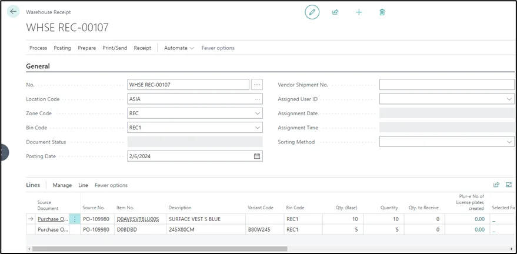
Task: Click the Qty. to Receive column header
Action: (422, 208)
